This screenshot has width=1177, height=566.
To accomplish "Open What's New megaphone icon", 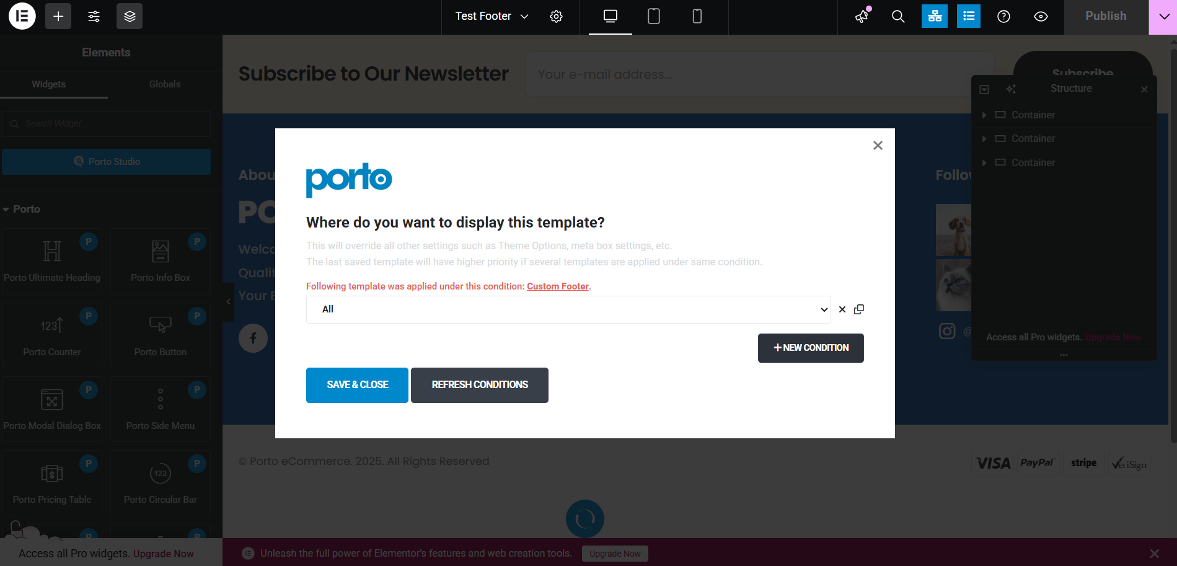I will click(862, 16).
